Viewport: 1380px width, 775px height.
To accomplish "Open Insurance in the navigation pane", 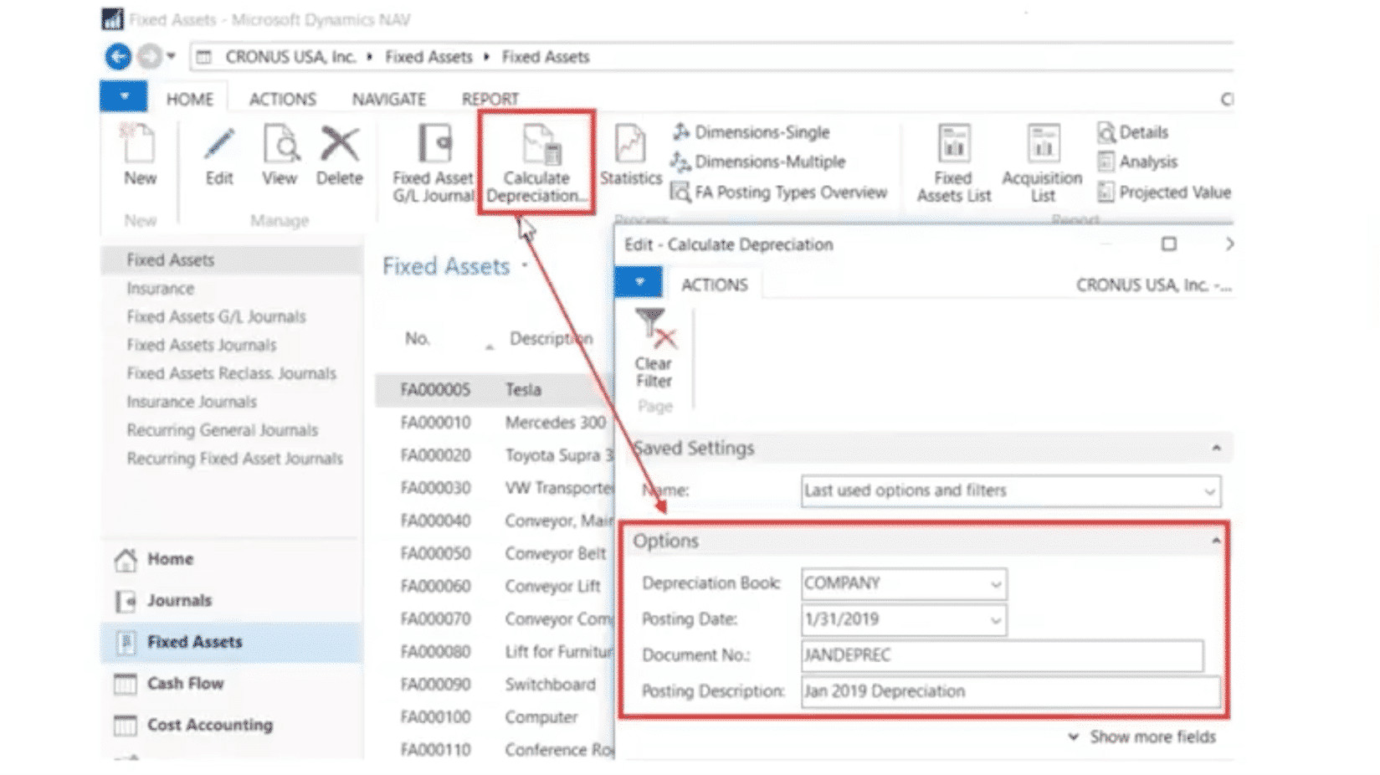I will click(161, 289).
